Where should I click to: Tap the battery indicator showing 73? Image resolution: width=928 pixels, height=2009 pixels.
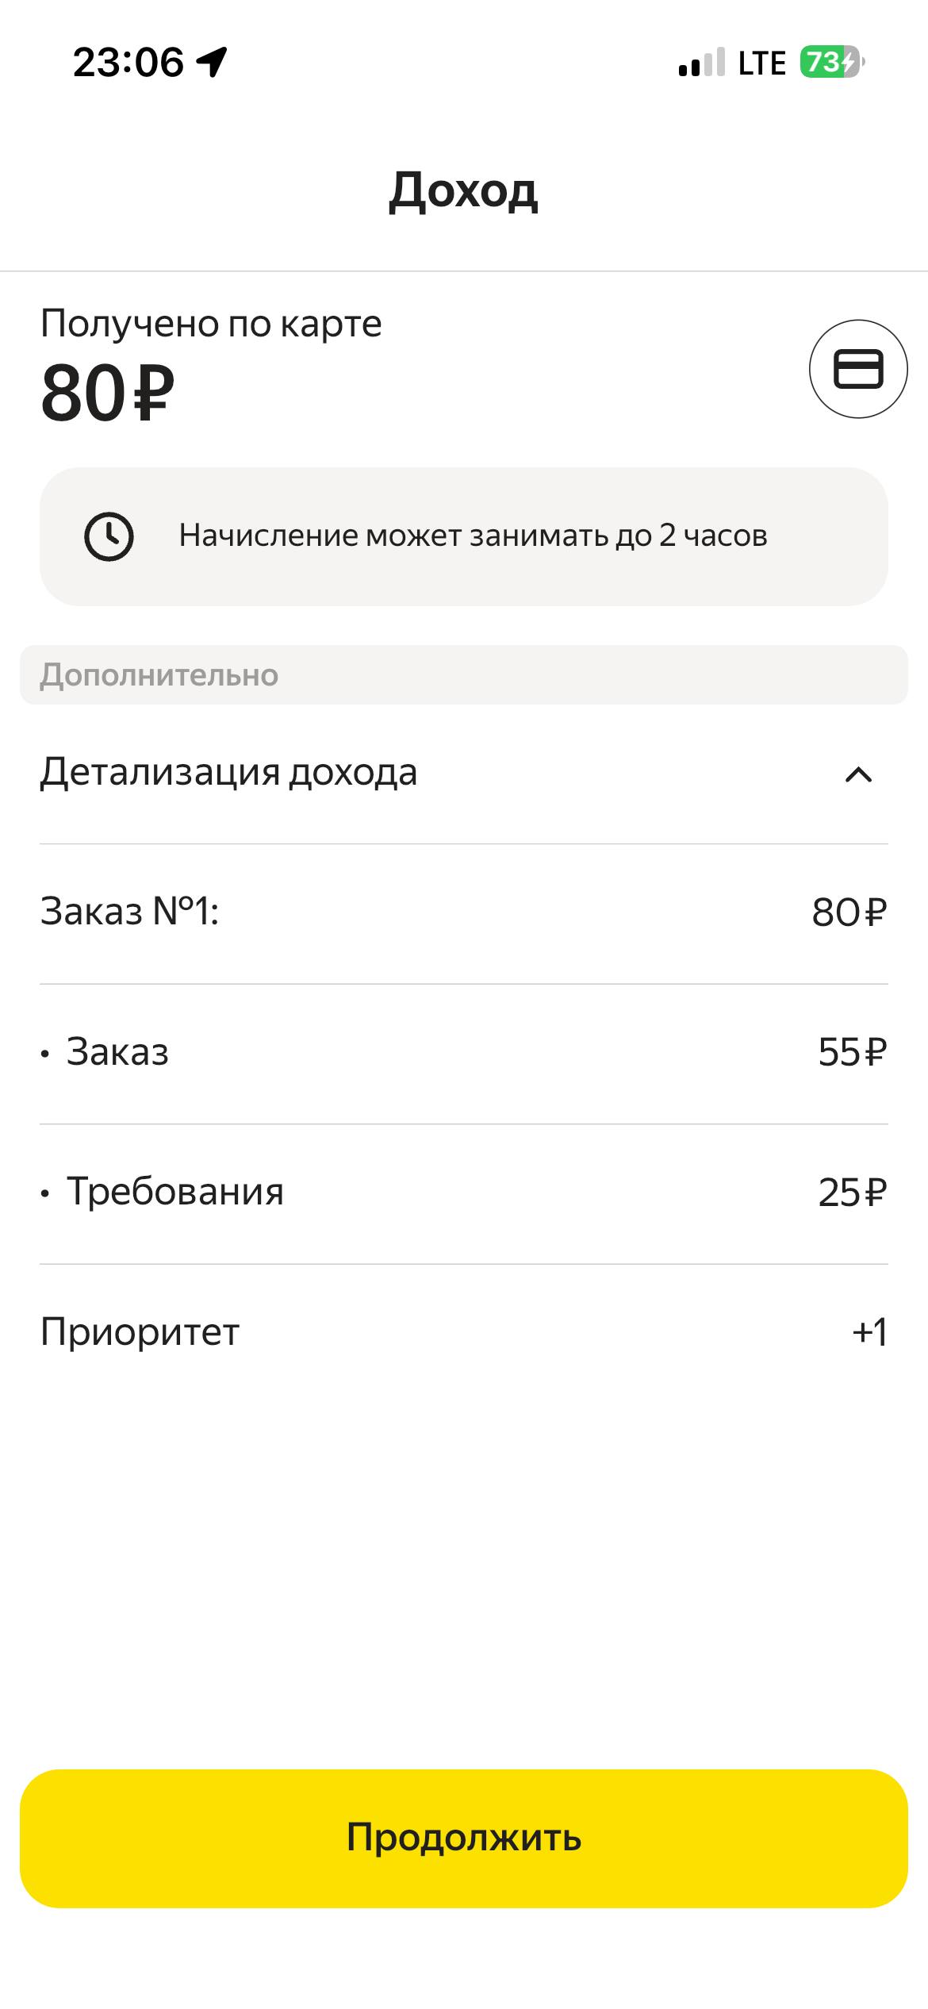[x=830, y=62]
